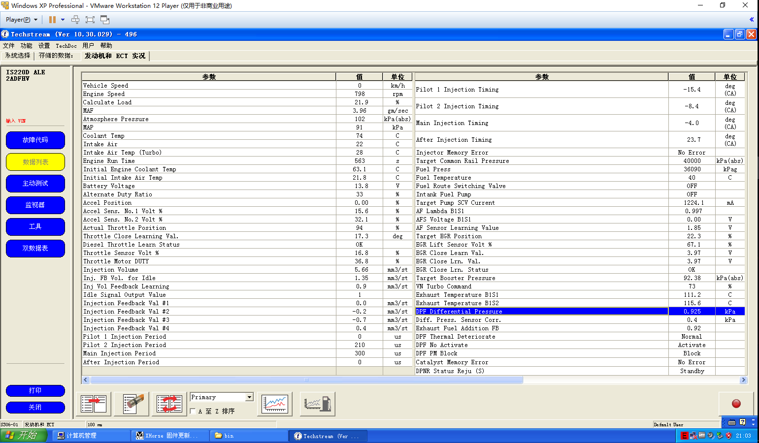Image resolution: width=759 pixels, height=443 pixels.
Task: Select the Engine Speed parameter row
Action: click(x=247, y=94)
